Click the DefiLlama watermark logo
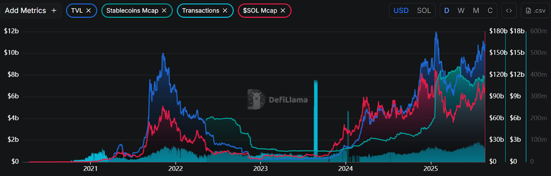Screen dimensions: 551x176 256,100
